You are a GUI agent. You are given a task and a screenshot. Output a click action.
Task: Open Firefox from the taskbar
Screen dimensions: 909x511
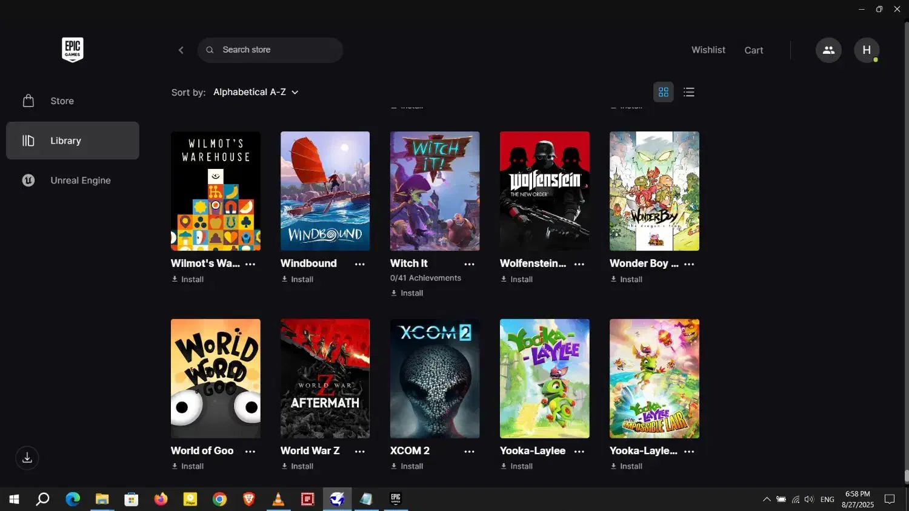point(161,499)
